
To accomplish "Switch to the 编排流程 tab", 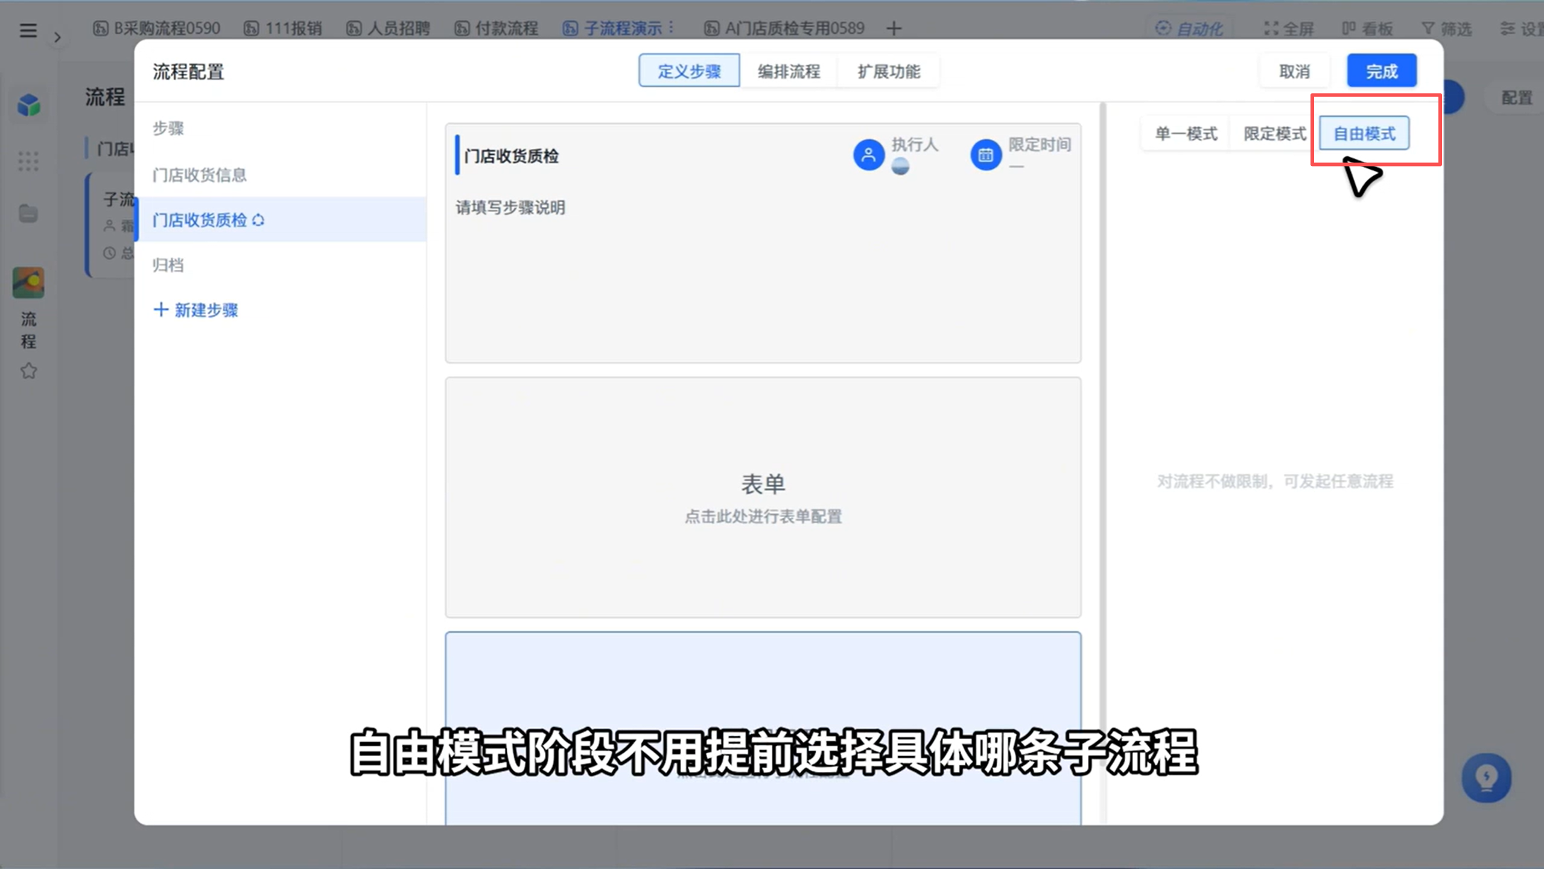I will pos(789,71).
